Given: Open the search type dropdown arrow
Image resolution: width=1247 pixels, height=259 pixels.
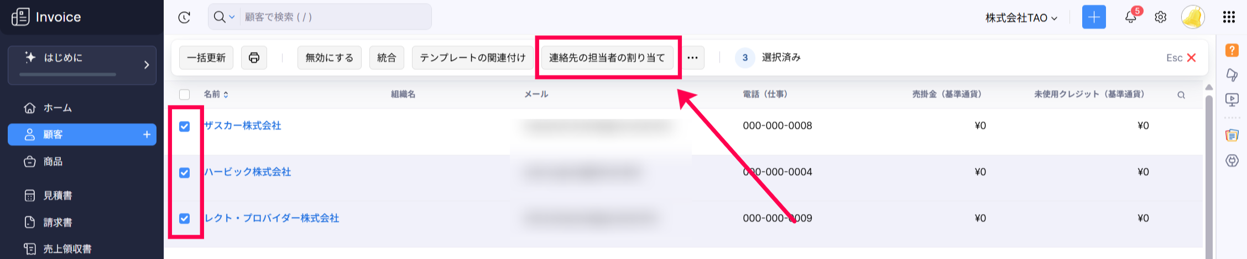Looking at the screenshot, I should (x=232, y=17).
